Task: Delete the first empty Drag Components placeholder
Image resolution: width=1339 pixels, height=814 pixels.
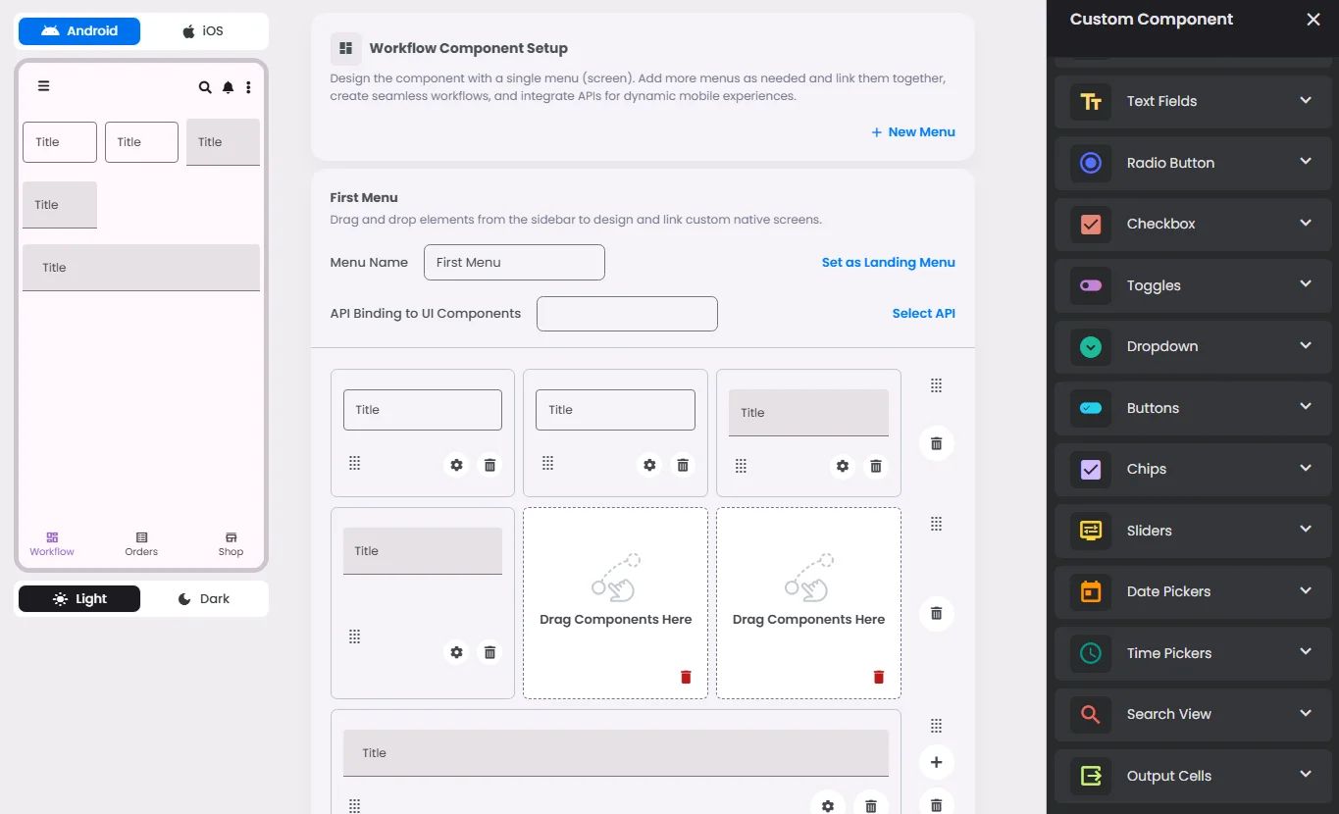Action: 686,677
